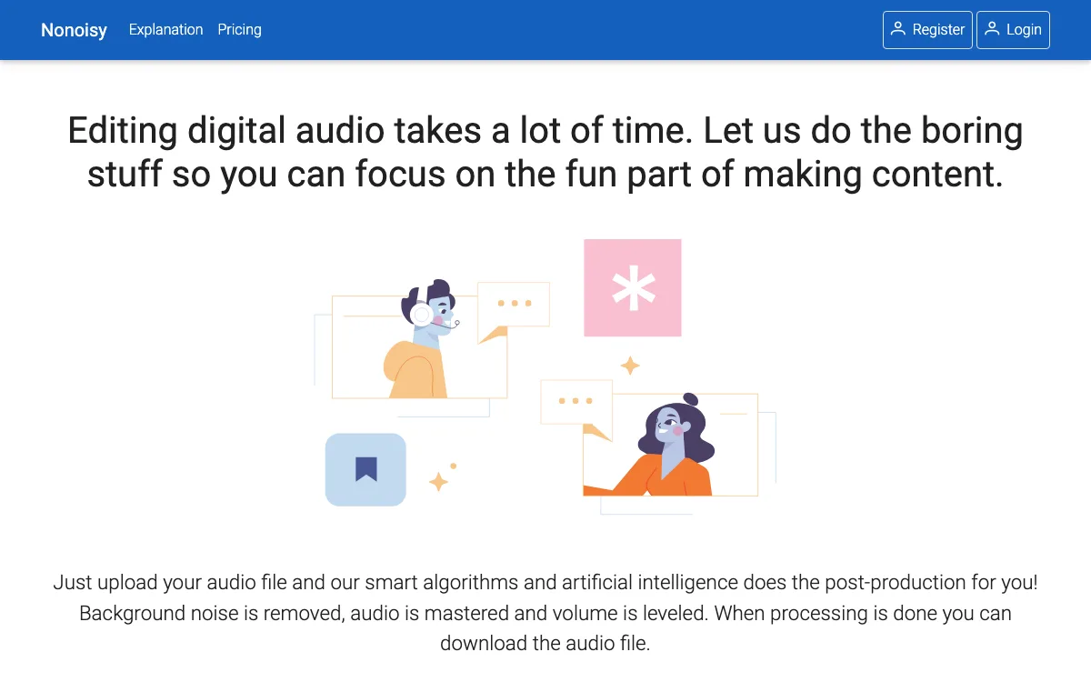This screenshot has width=1091, height=682.
Task: Open the Pricing page in the navbar
Action: [239, 30]
